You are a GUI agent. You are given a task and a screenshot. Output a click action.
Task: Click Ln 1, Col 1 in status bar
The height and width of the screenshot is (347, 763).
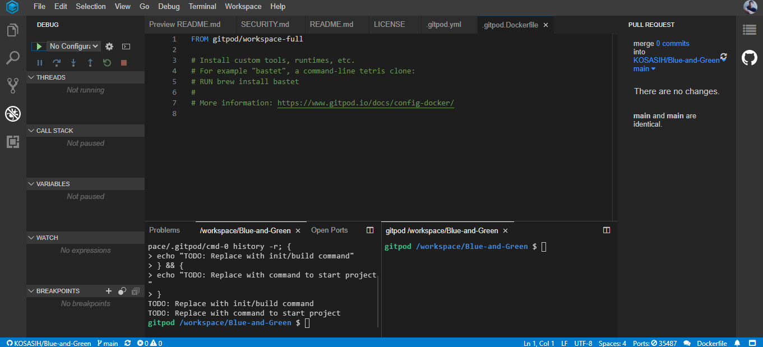pyautogui.click(x=539, y=343)
